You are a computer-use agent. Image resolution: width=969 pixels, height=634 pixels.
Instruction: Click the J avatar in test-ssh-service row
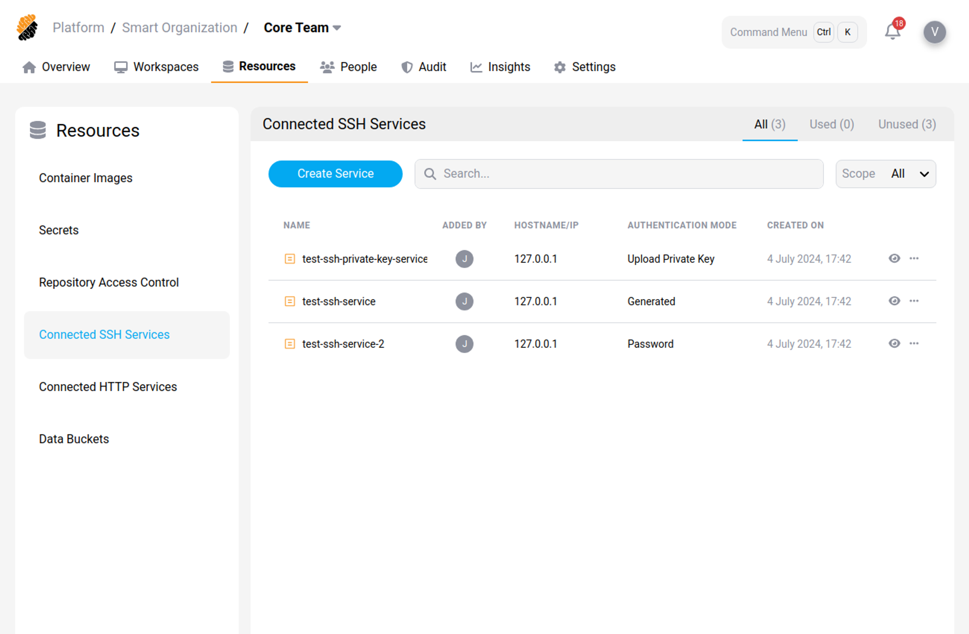464,301
